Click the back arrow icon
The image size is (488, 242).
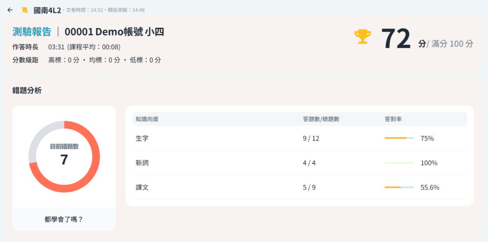tap(10, 10)
